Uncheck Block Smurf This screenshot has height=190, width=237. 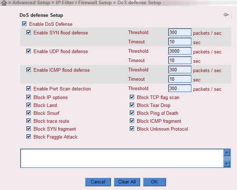pos(29,113)
